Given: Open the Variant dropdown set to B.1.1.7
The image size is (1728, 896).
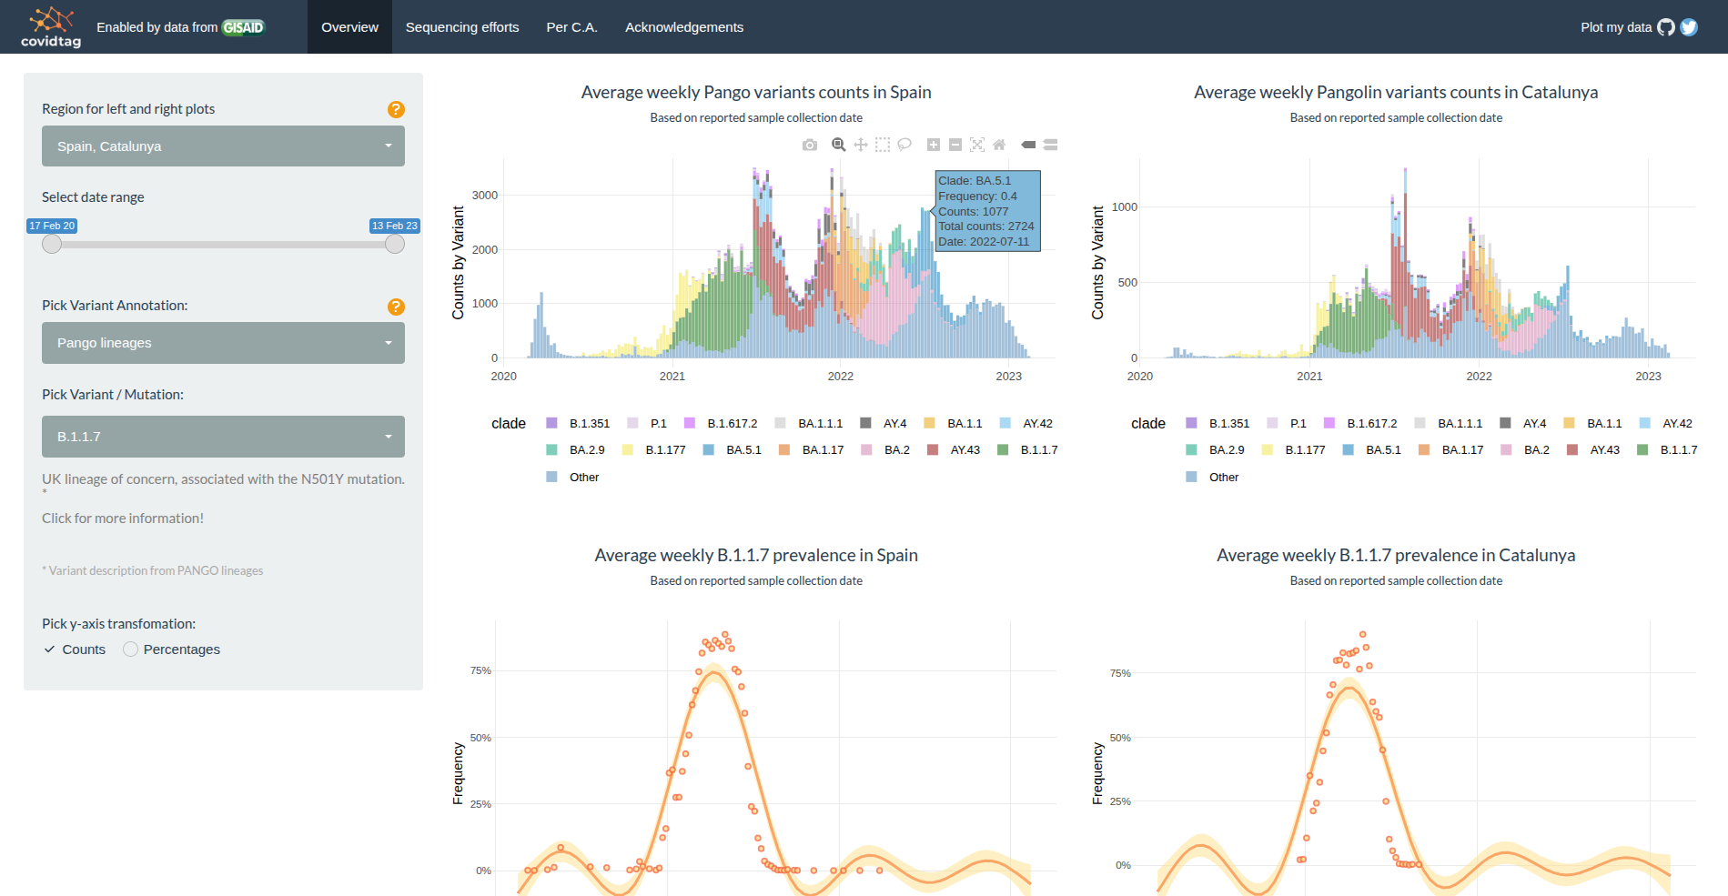Looking at the screenshot, I should (x=223, y=437).
